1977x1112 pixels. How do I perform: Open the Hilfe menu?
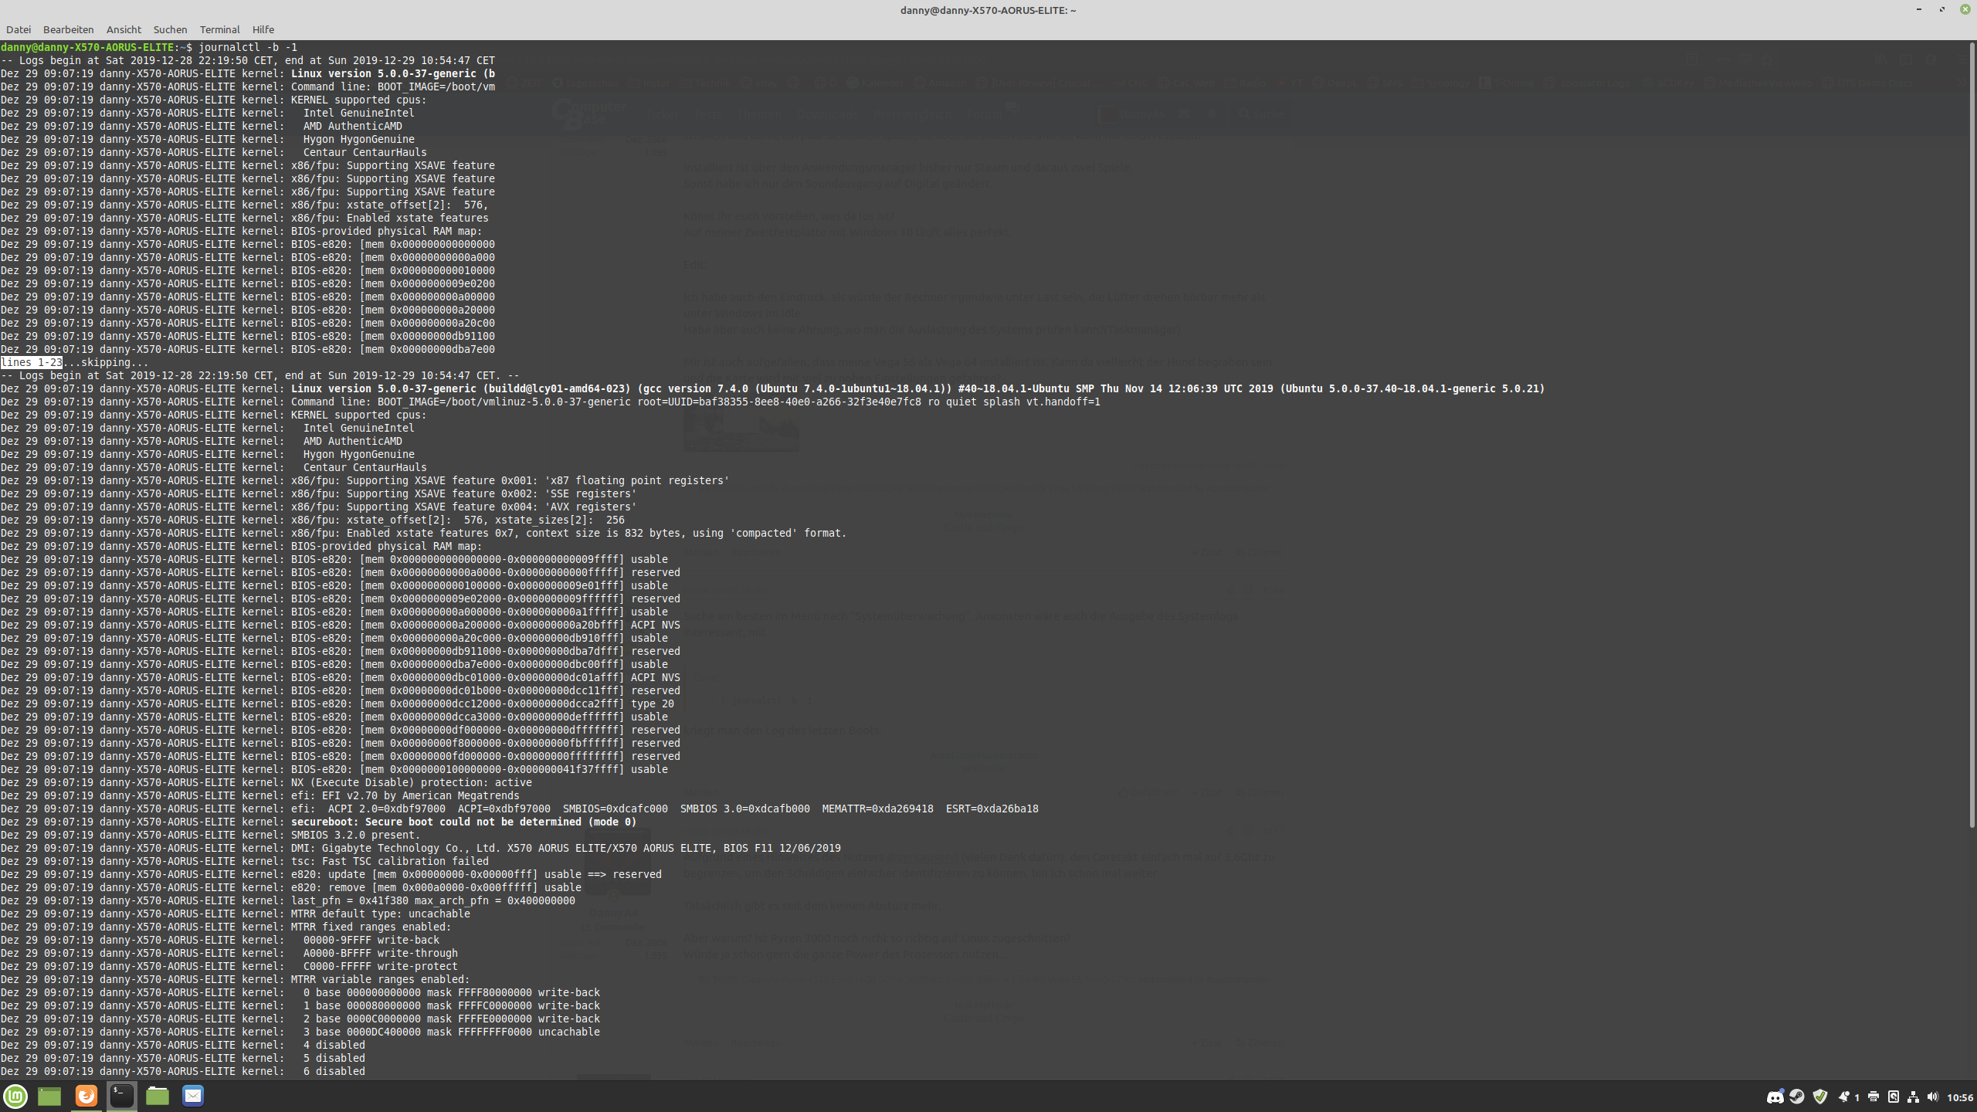coord(263,29)
